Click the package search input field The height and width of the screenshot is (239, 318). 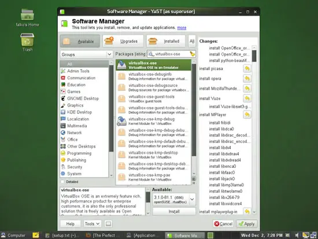pos(172,54)
